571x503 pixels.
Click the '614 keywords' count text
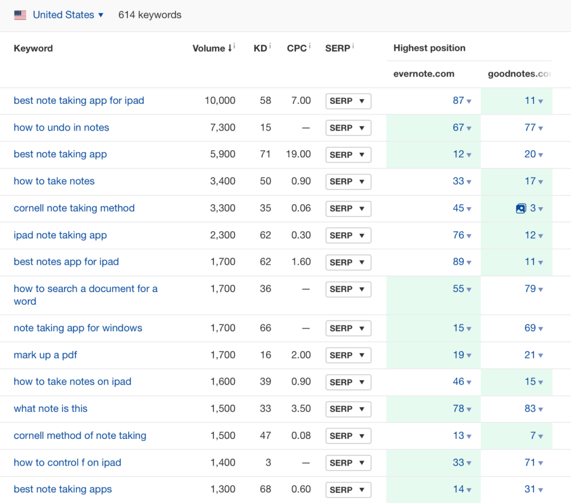[x=149, y=15]
